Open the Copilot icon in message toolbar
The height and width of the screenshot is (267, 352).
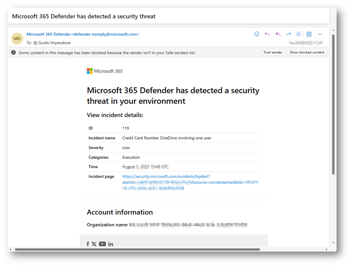(x=298, y=34)
